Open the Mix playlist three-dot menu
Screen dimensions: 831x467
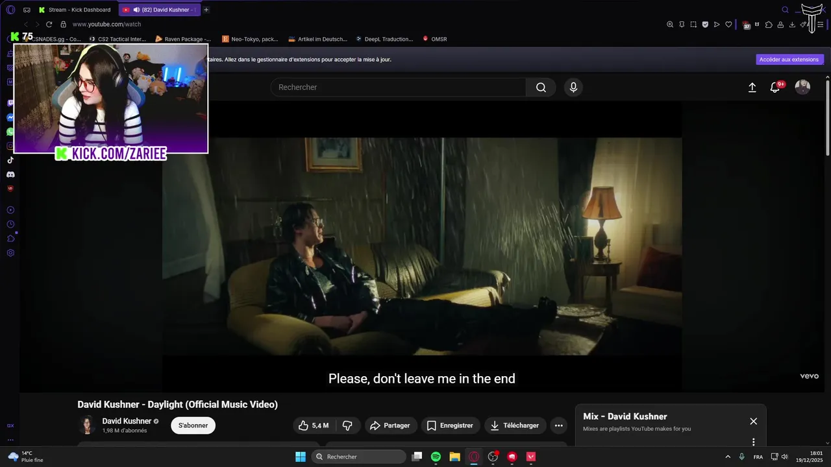click(x=754, y=442)
